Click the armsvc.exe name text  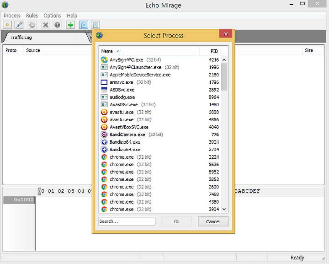(x=121, y=82)
